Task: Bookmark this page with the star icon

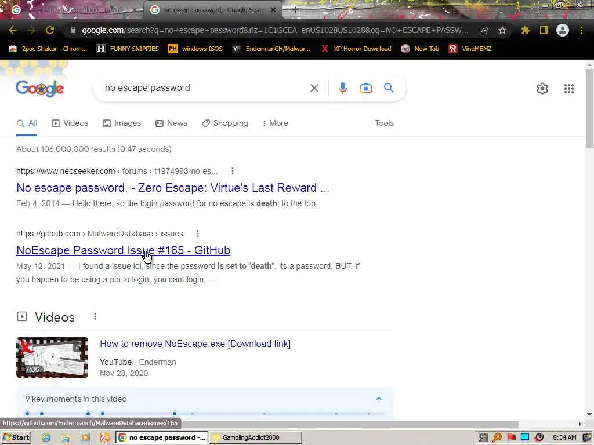Action: click(x=502, y=30)
